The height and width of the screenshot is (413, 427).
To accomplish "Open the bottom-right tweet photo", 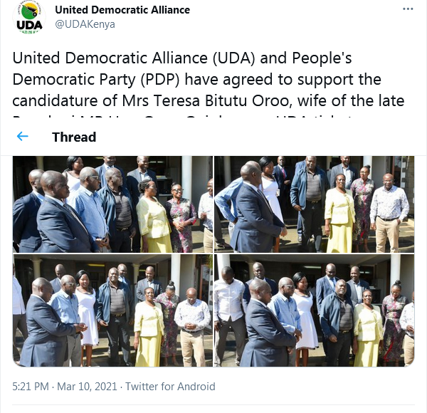I will (315, 310).
